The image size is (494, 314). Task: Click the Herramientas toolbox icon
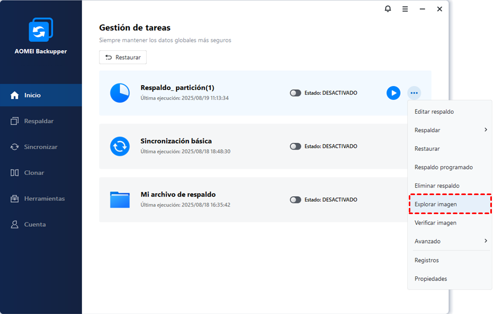tap(14, 199)
